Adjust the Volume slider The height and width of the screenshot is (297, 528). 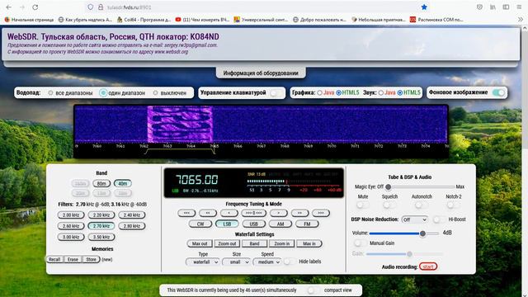pyautogui.click(x=403, y=233)
